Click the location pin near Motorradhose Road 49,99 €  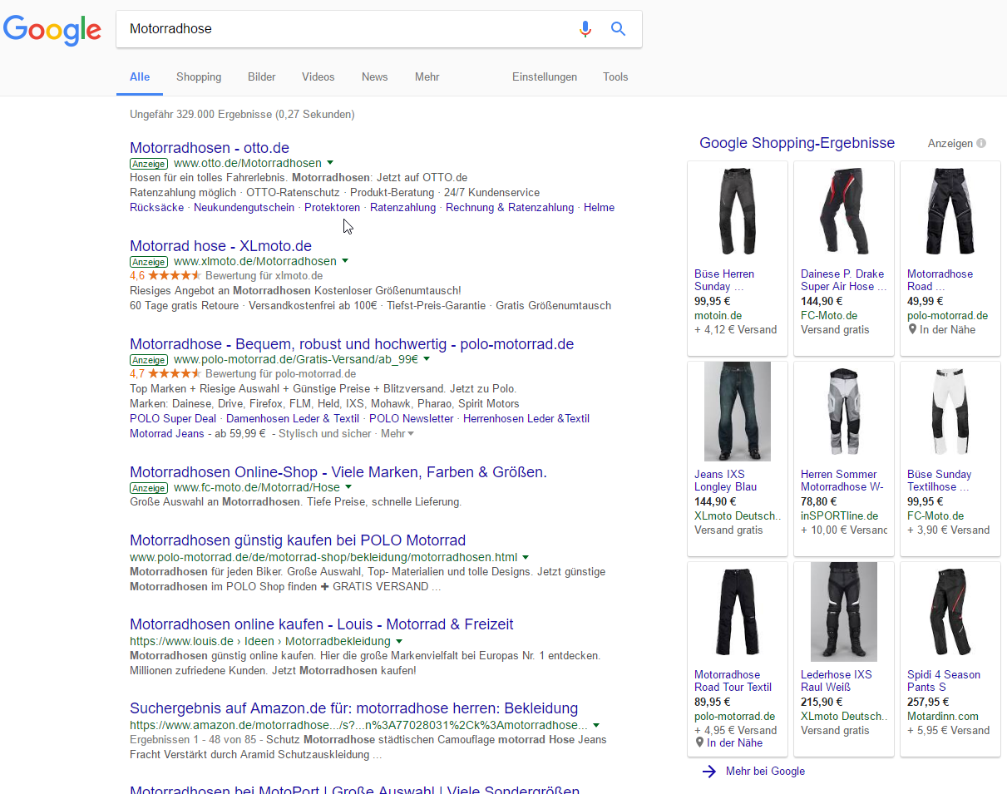tap(911, 330)
